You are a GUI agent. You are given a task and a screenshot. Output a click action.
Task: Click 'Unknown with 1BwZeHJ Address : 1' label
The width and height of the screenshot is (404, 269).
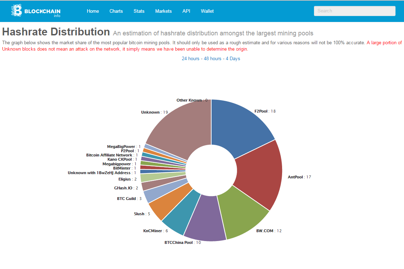click(102, 173)
